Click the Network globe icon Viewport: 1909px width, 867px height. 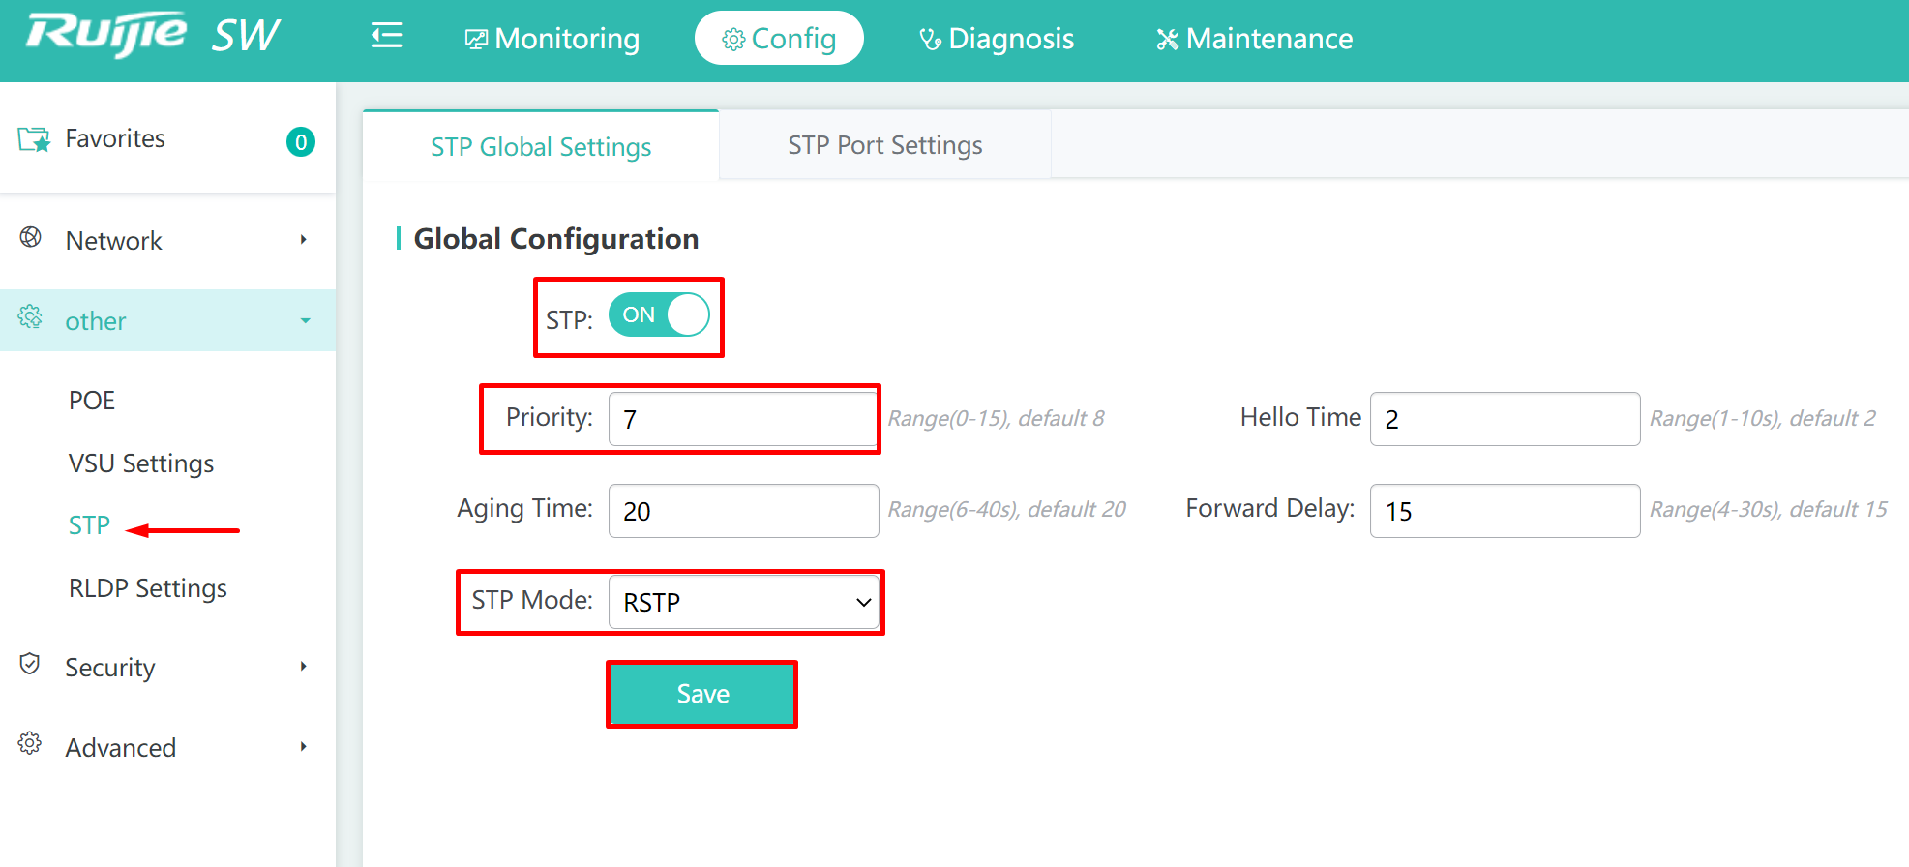[31, 237]
